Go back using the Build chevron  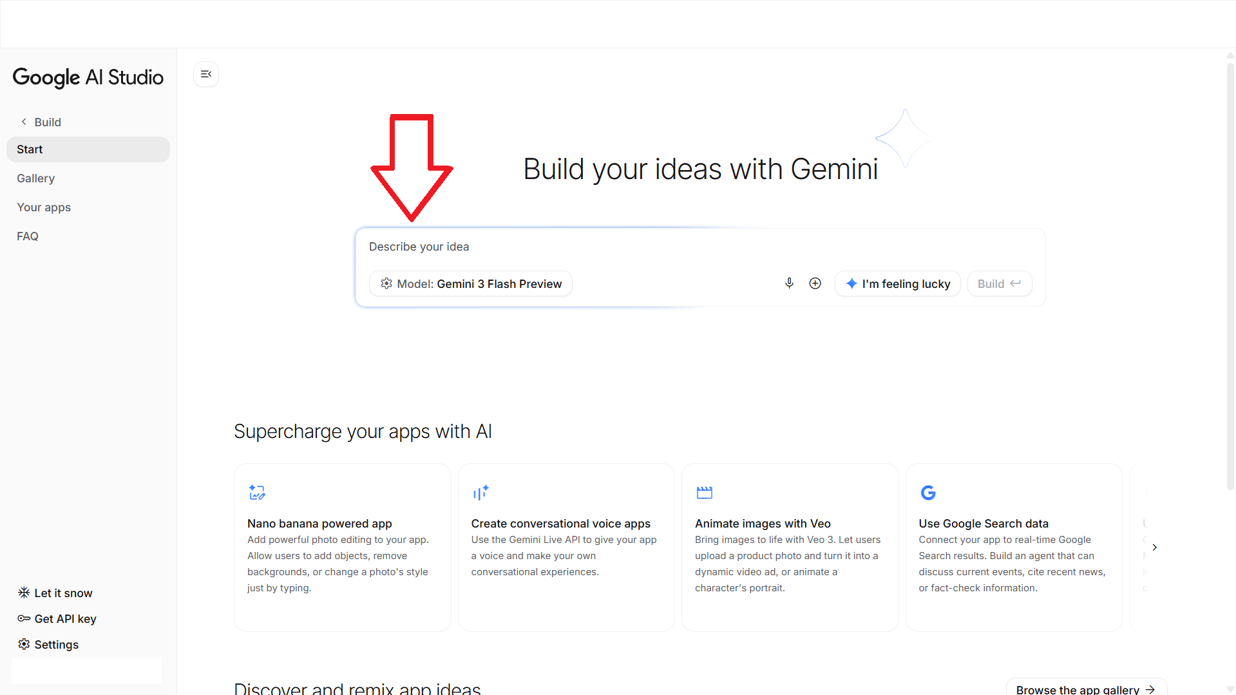click(x=24, y=122)
